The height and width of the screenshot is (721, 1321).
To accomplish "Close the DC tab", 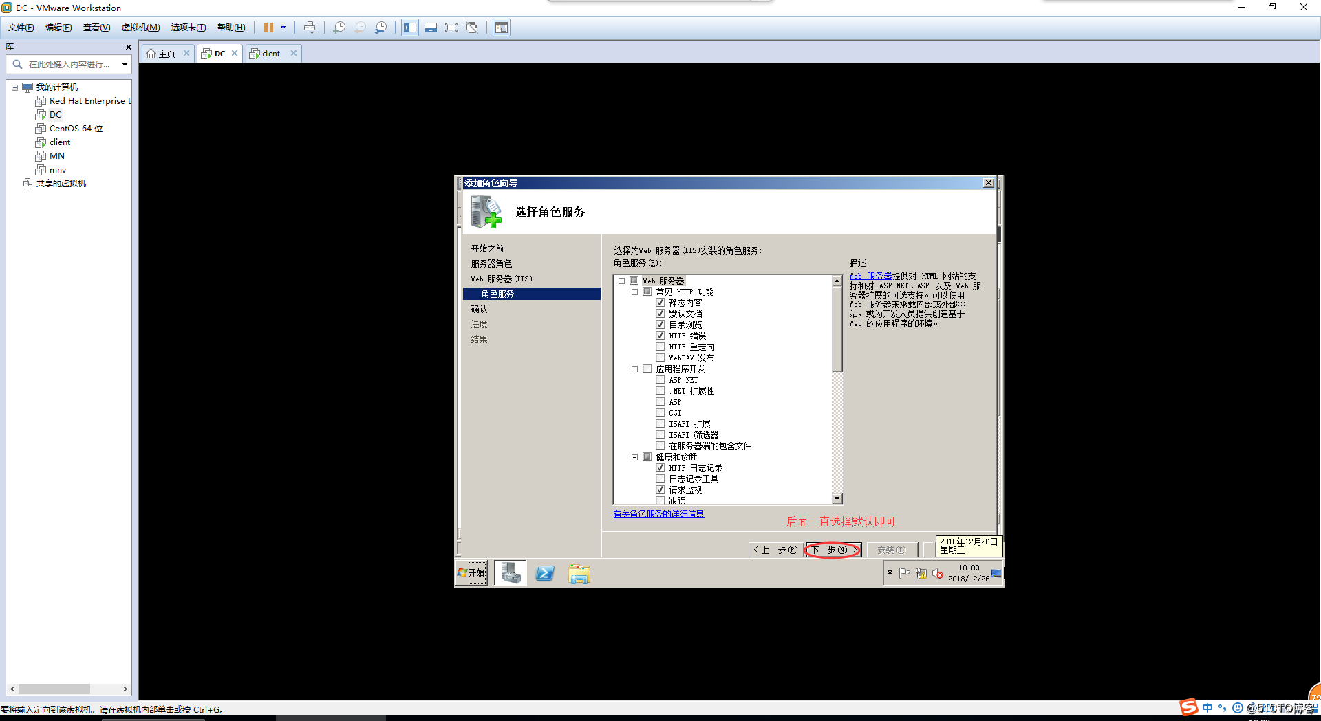I will pyautogui.click(x=235, y=53).
